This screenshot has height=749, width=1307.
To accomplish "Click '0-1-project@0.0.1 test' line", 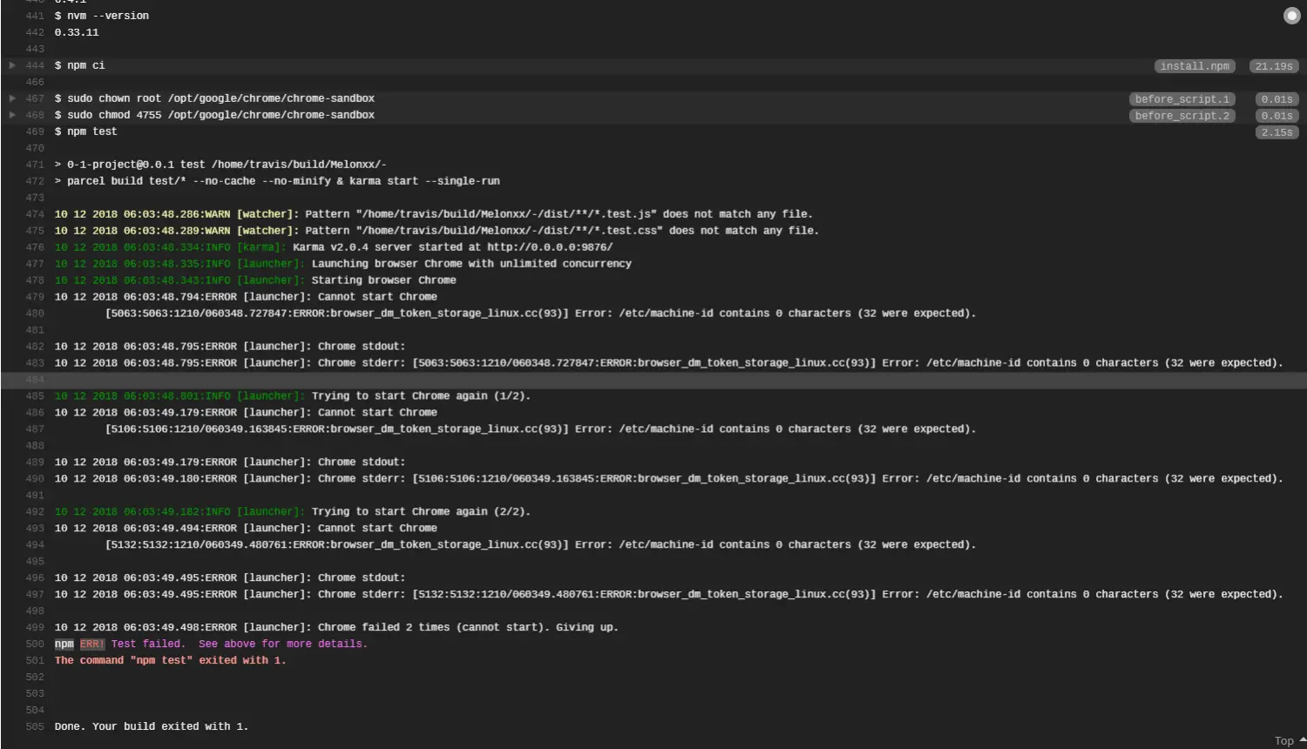I will point(220,165).
